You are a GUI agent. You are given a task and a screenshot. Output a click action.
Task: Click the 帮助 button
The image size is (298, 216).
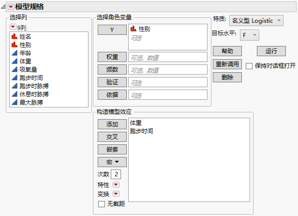click(227, 51)
